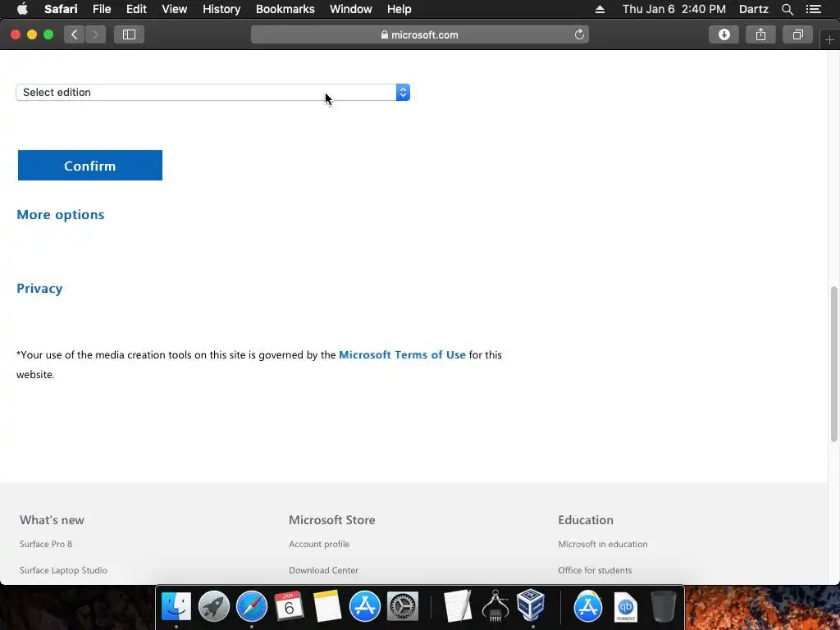Open Notes icon in Dock

click(x=327, y=606)
